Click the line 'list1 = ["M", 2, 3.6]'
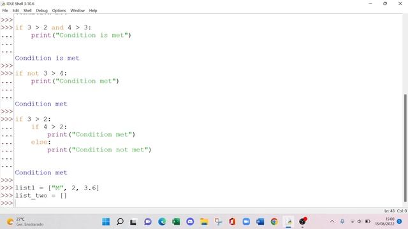Screen dimensions: 408x229 (57, 188)
